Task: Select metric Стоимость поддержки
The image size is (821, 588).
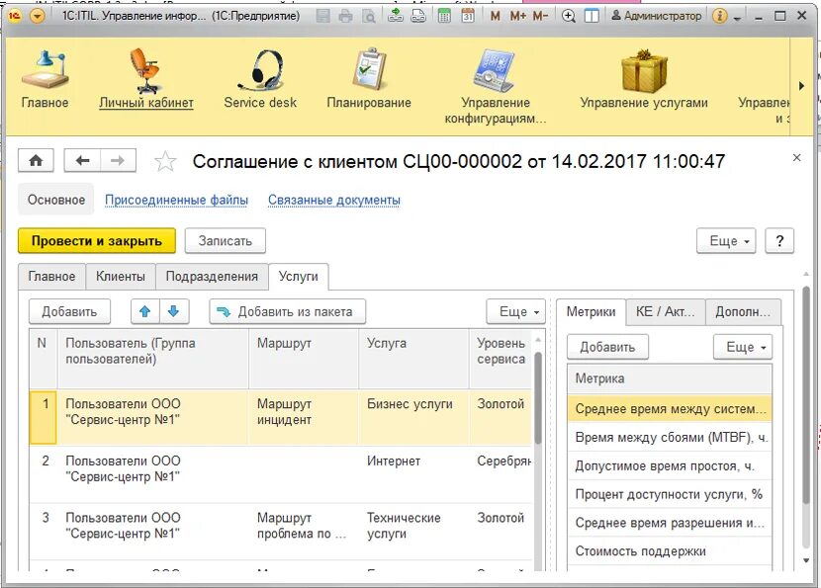Action: [x=670, y=550]
